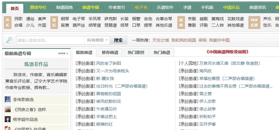
Task: Open the 声乐 link under PDF乐谱
Action: 267,19
